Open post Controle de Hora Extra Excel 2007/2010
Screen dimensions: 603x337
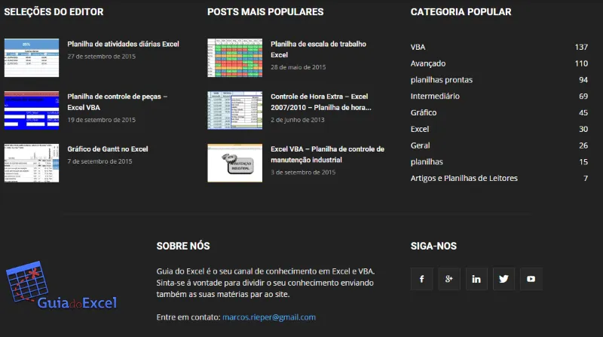(x=321, y=102)
